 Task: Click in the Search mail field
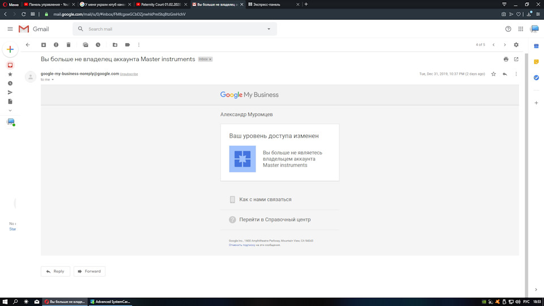(175, 29)
